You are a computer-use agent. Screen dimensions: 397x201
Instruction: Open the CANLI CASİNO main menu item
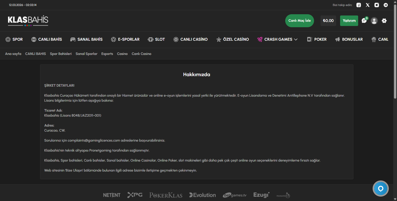coord(190,39)
